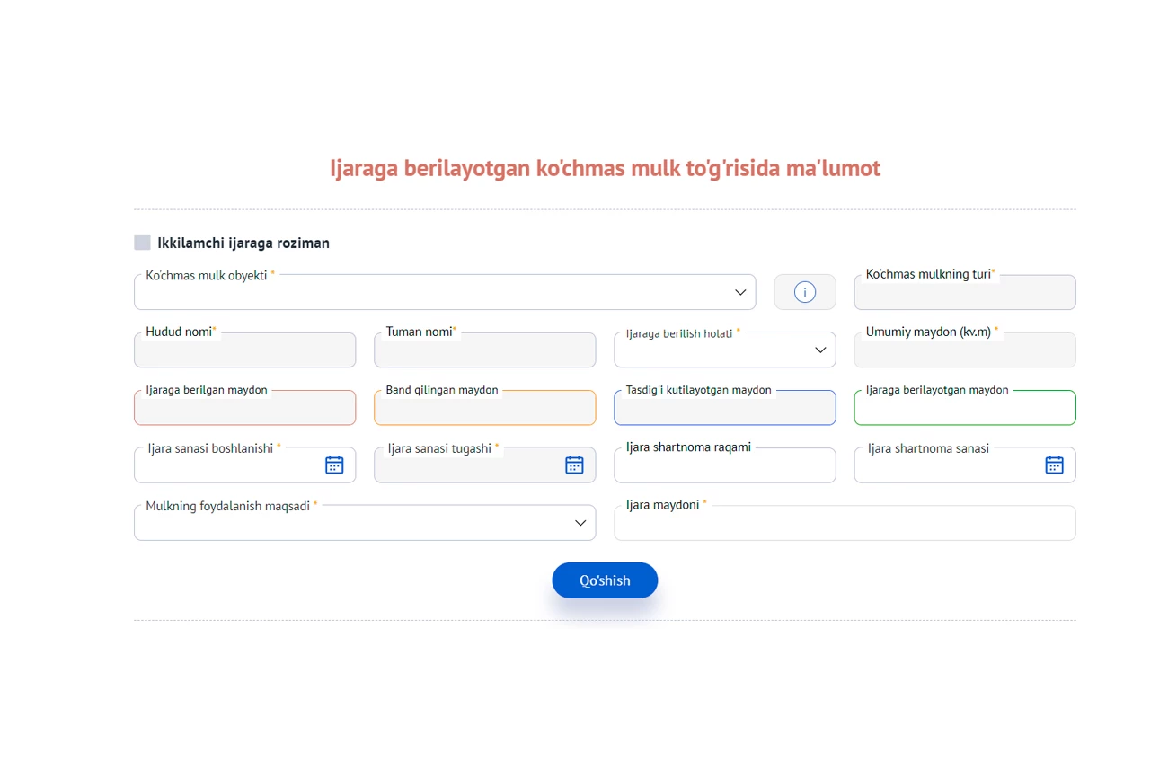Open calendar for Ijara sanasi tugashi
Image resolution: width=1168 pixels, height=779 pixels.
pyautogui.click(x=574, y=465)
